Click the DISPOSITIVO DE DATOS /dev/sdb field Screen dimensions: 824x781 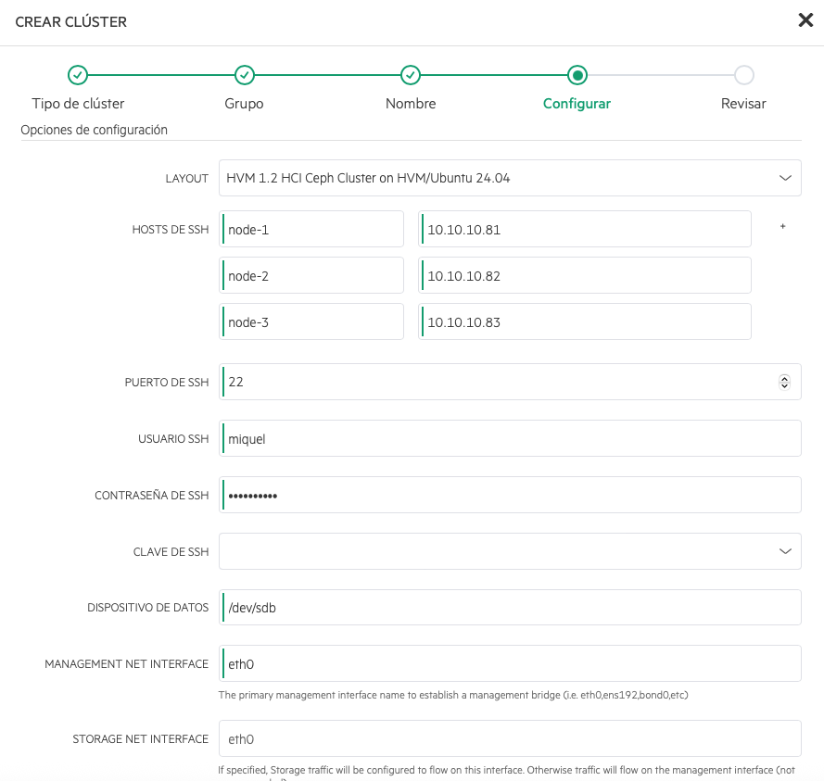[510, 607]
